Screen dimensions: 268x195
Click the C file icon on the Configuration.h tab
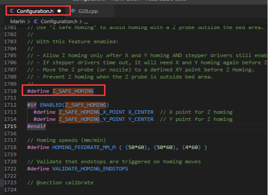pos(12,11)
